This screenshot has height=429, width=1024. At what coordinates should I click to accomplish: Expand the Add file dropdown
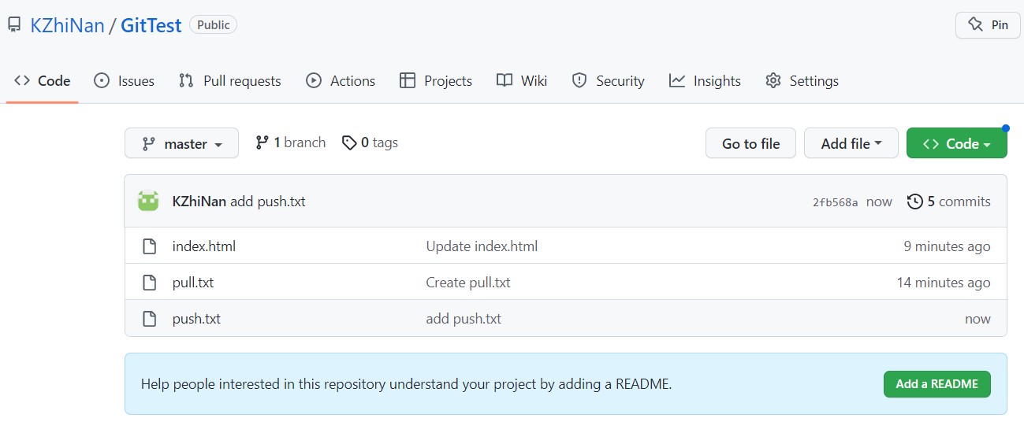tap(851, 143)
